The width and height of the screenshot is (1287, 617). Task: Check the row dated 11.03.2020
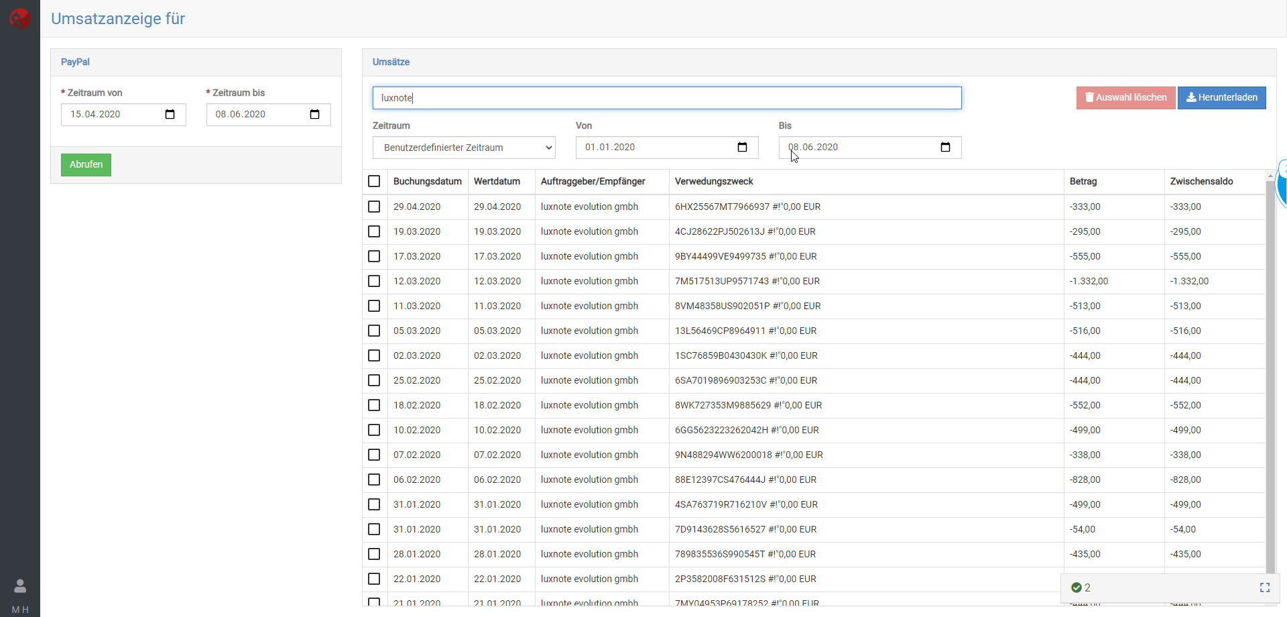click(x=374, y=306)
